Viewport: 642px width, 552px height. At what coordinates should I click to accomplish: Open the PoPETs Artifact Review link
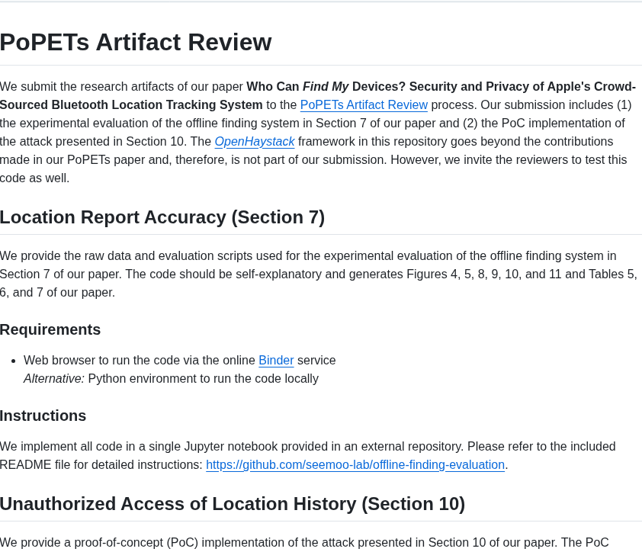pos(364,104)
